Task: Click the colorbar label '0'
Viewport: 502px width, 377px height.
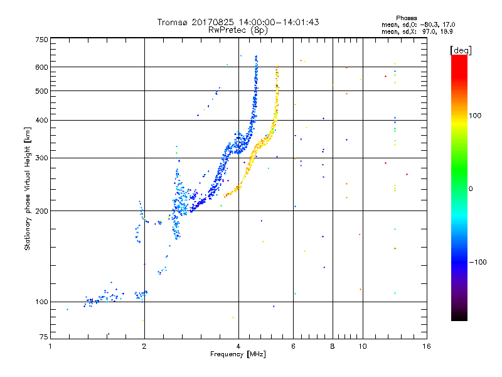Action: tap(471, 189)
